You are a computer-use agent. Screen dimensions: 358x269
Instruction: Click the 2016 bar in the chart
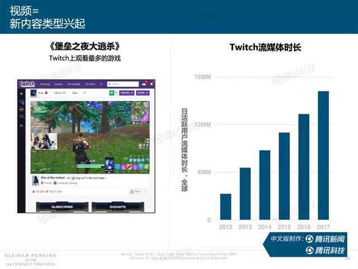[304, 167]
